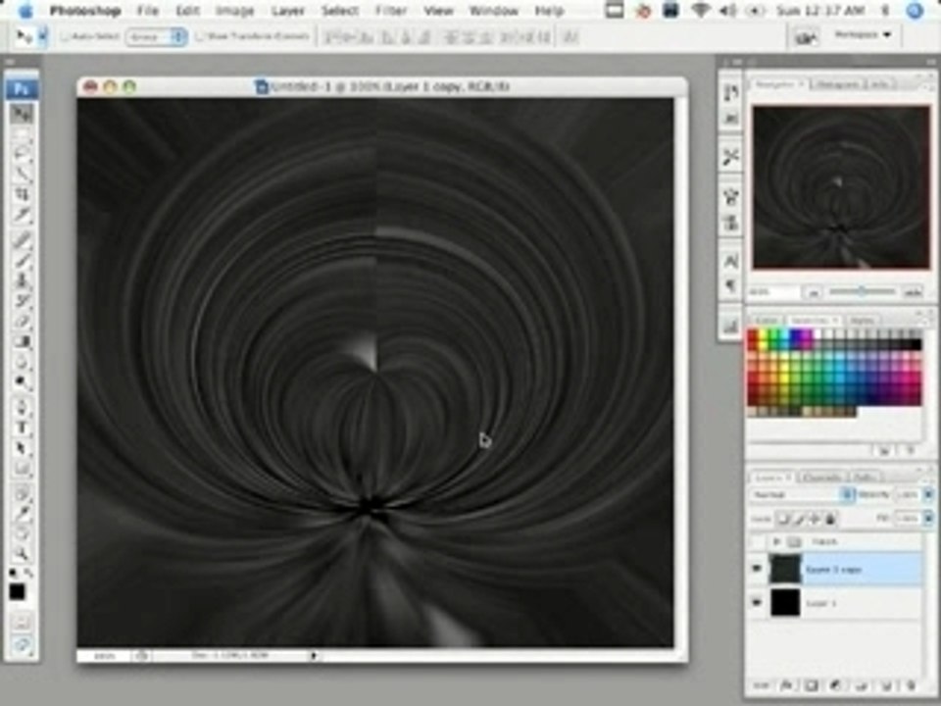Switch to the Channels tab
The height and width of the screenshot is (706, 941).
click(x=822, y=478)
